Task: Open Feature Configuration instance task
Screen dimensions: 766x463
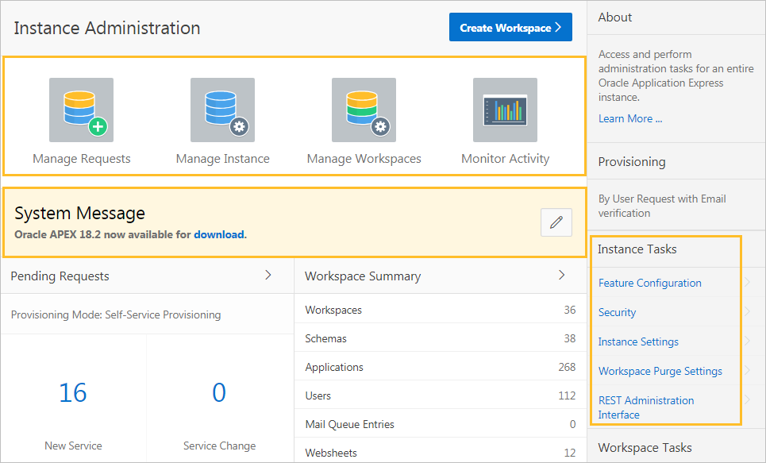Action: coord(649,283)
